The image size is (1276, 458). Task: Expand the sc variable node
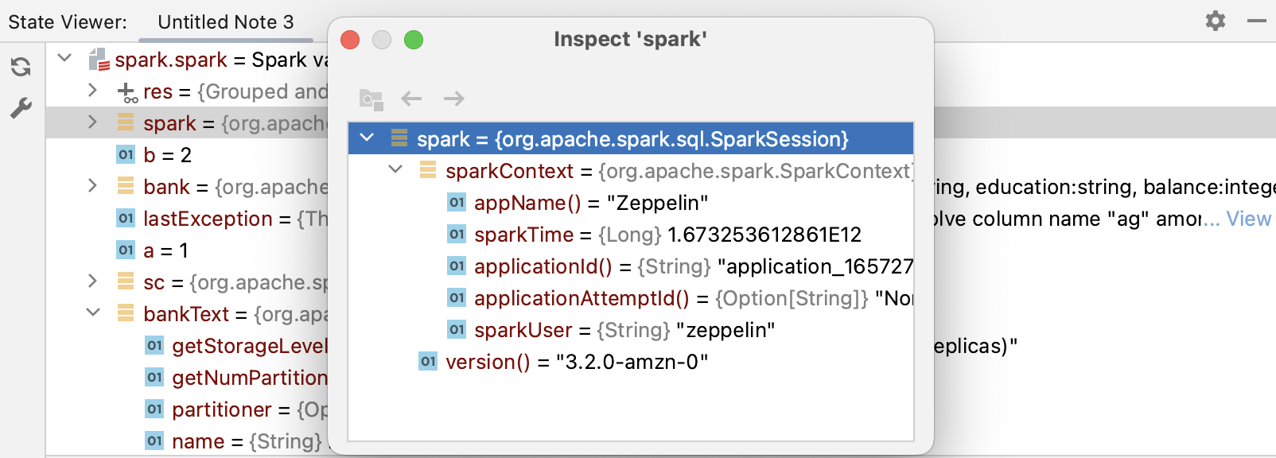(x=92, y=281)
